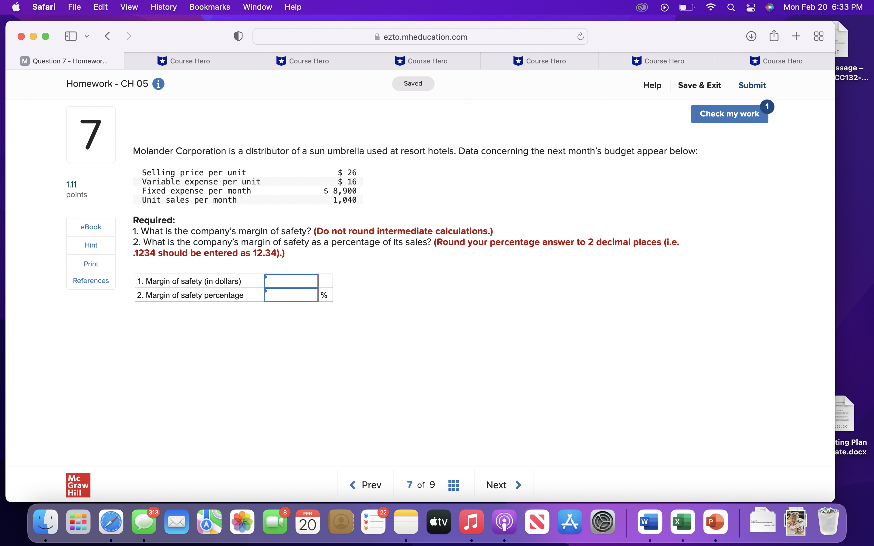Image resolution: width=874 pixels, height=546 pixels.
Task: Open Microsoft Excel from the Dock
Action: click(682, 521)
